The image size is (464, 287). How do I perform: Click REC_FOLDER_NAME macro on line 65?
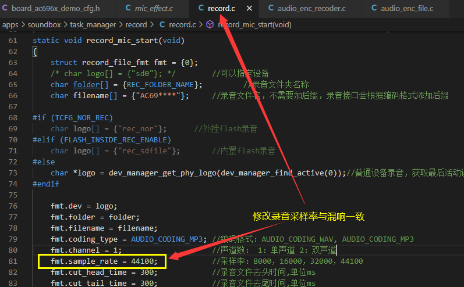tap(160, 85)
